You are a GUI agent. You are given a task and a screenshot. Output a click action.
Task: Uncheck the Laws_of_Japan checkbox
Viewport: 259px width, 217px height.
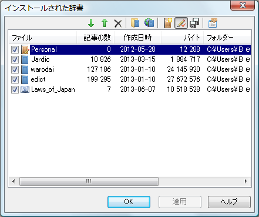(15, 89)
